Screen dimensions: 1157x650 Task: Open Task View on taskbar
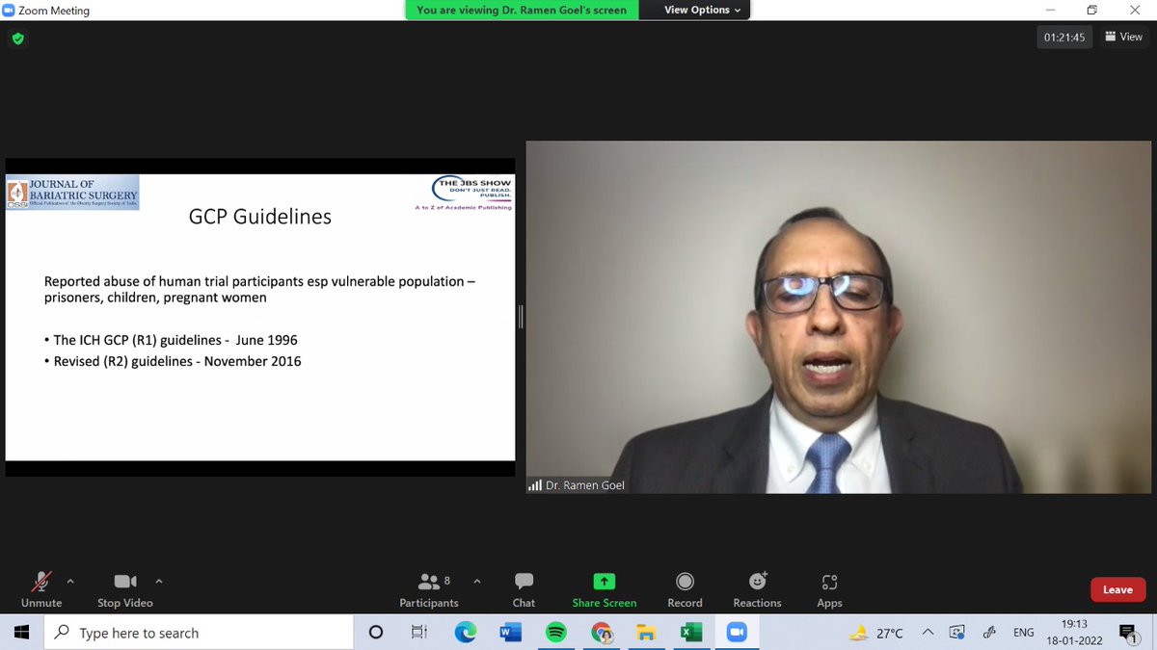click(x=419, y=633)
